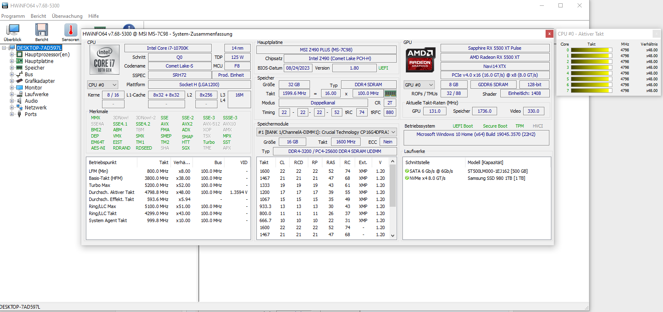
Task: Expand the Ports tree node
Action: tap(12, 114)
